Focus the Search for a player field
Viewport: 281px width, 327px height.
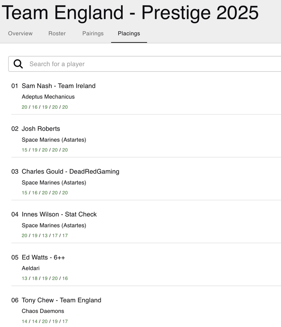click(x=151, y=64)
